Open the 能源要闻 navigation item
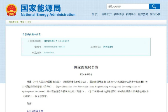The image size is (168, 112). click(143, 14)
